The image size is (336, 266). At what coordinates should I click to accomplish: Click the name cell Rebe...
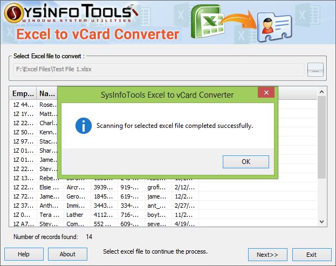pos(47,178)
